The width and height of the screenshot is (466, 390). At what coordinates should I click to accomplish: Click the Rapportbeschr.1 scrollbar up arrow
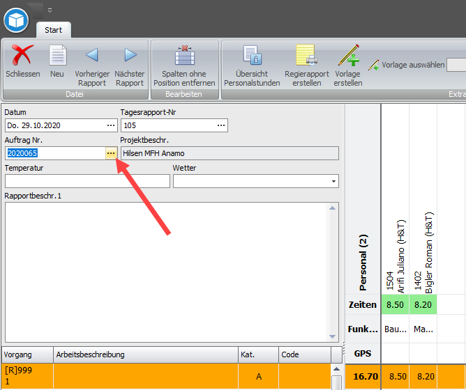pyautogui.click(x=332, y=208)
